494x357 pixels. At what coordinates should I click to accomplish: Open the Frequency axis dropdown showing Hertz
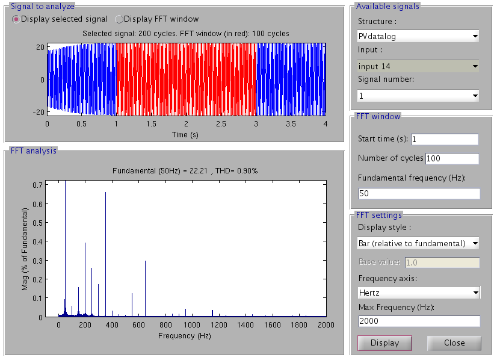[x=418, y=293]
